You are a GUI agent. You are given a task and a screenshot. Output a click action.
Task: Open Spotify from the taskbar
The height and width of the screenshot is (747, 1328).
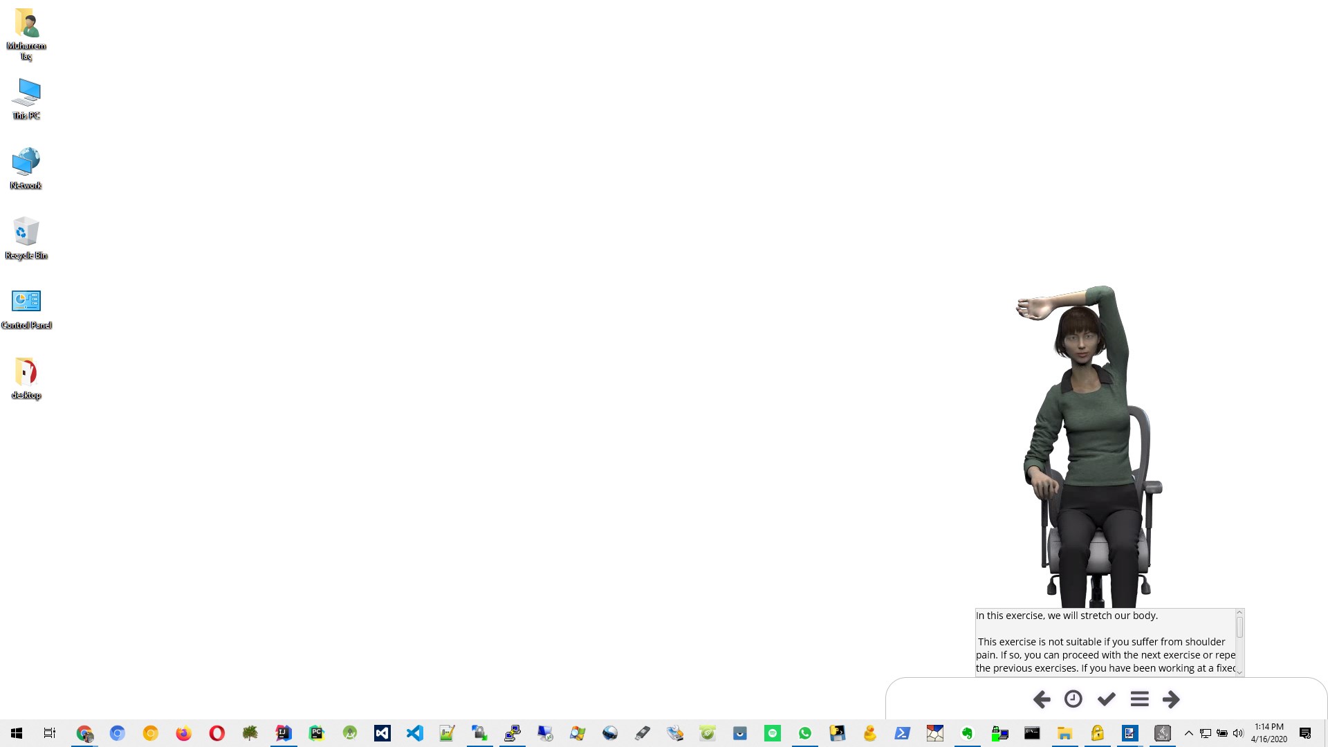point(772,733)
